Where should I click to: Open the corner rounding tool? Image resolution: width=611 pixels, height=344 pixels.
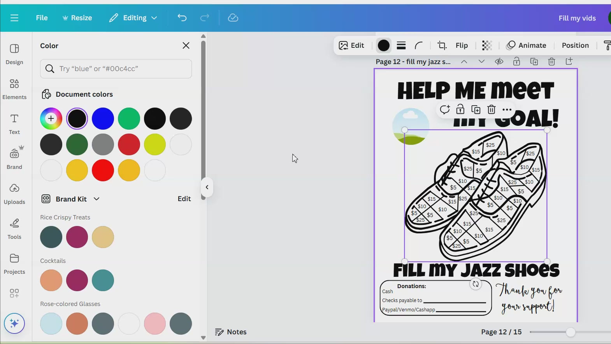419,45
